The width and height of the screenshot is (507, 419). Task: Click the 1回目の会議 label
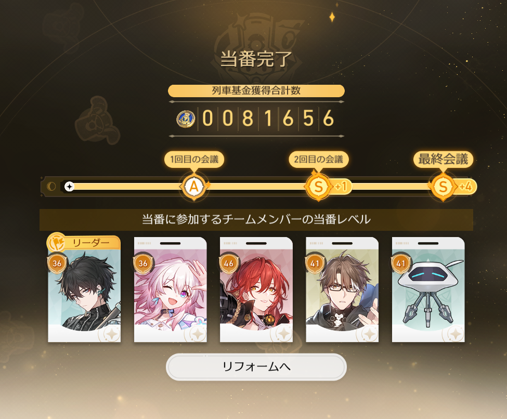pos(194,160)
